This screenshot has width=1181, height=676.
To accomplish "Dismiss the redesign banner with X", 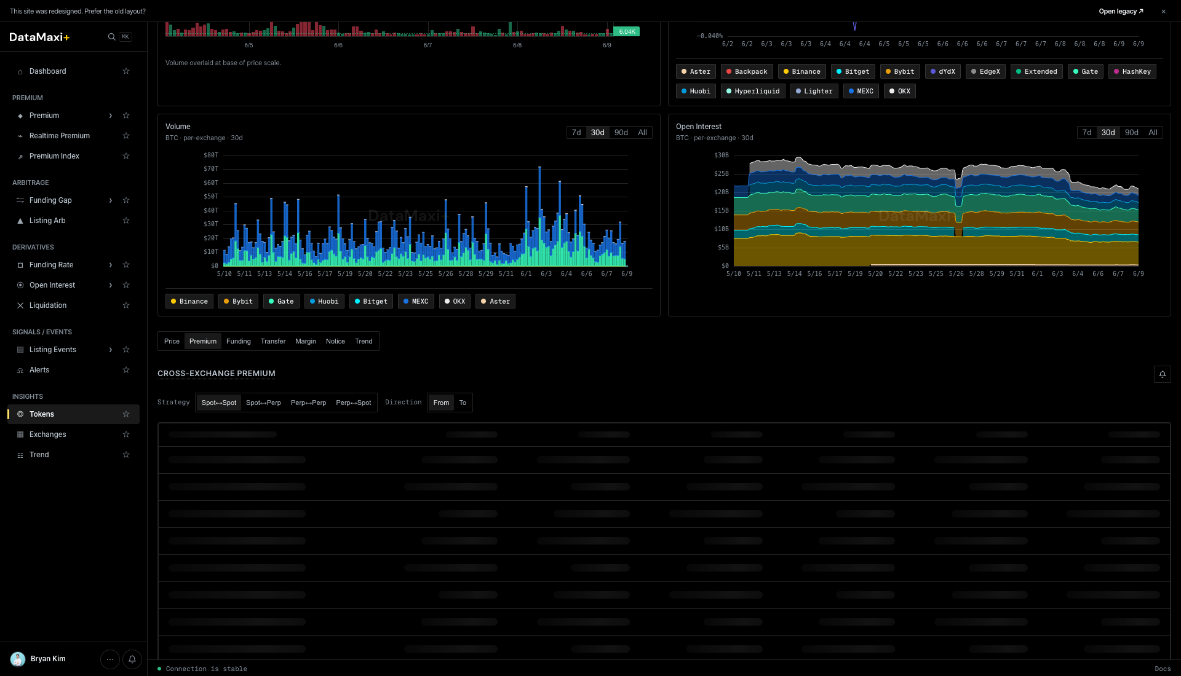I will (1163, 12).
